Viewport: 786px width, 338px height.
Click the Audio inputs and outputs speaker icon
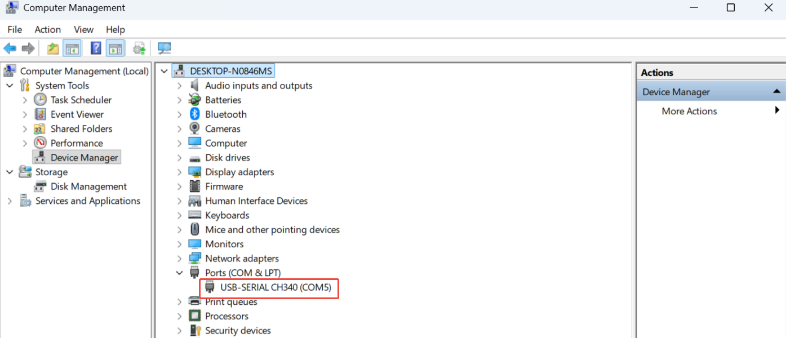click(x=195, y=86)
